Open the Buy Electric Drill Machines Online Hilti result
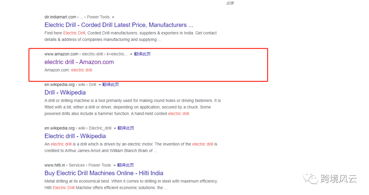The width and height of the screenshot is (369, 195). pyautogui.click(x=104, y=173)
